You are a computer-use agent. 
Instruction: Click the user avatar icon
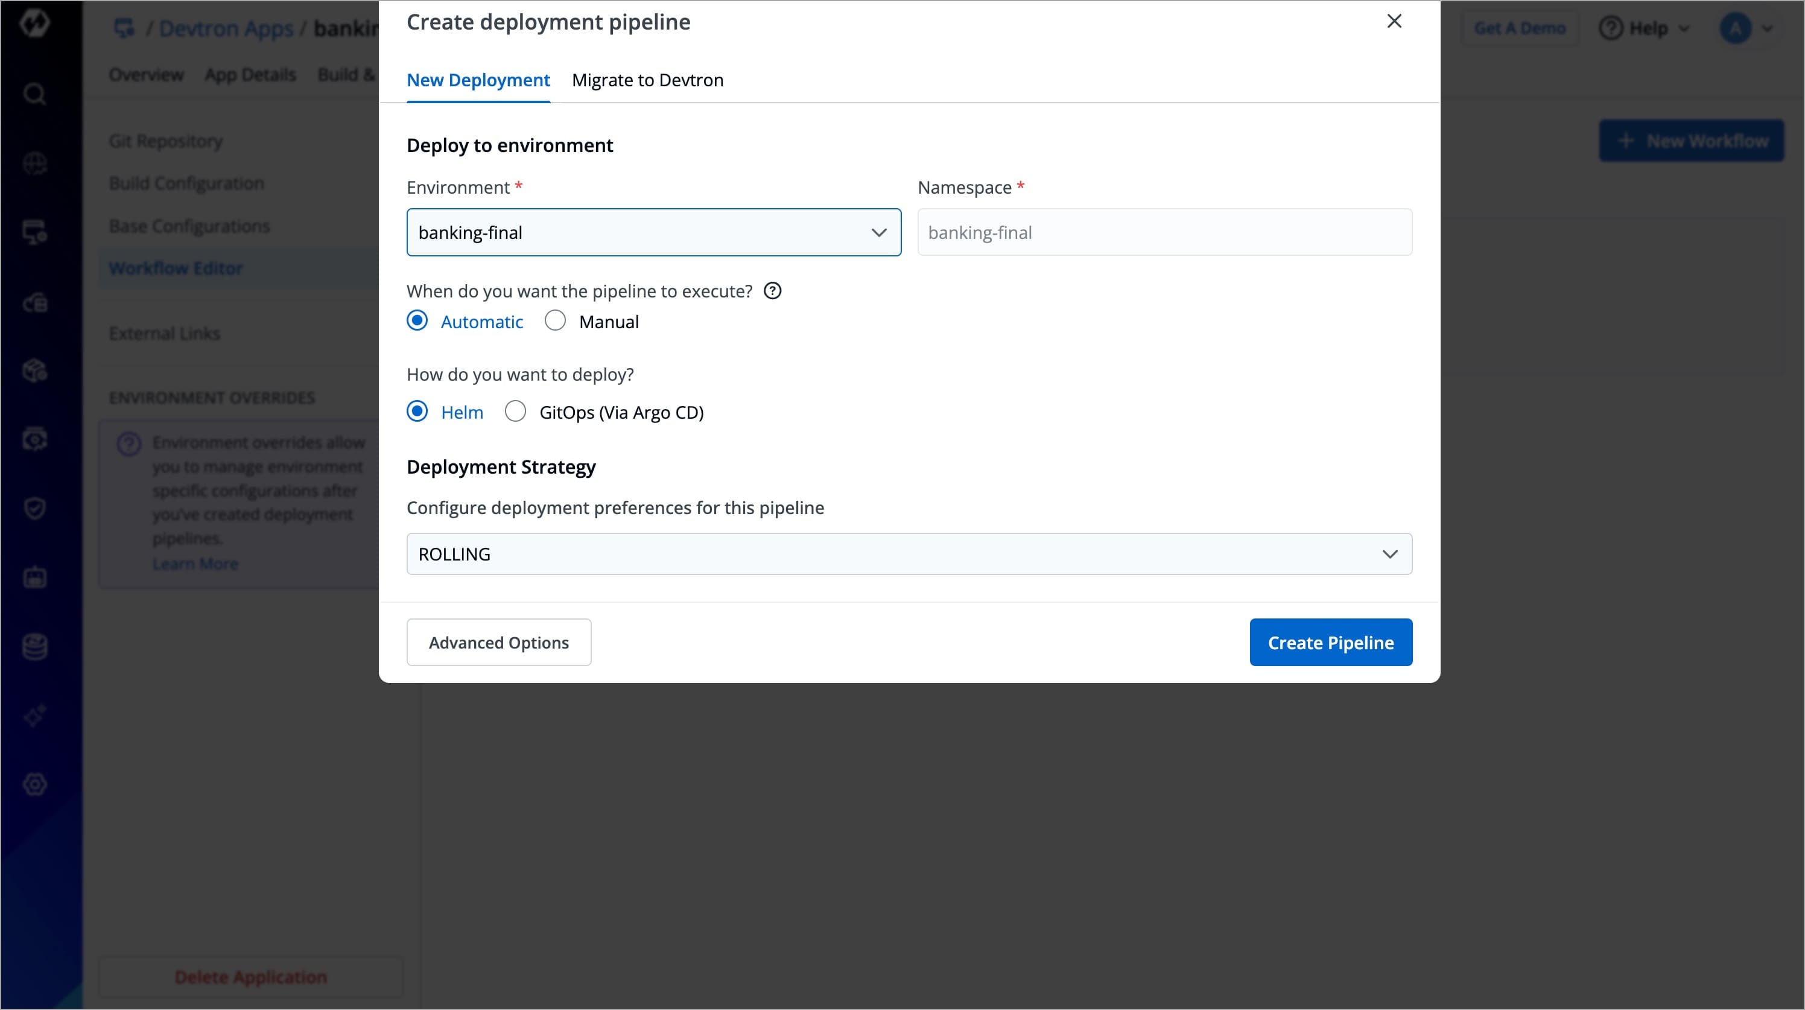pyautogui.click(x=1735, y=28)
